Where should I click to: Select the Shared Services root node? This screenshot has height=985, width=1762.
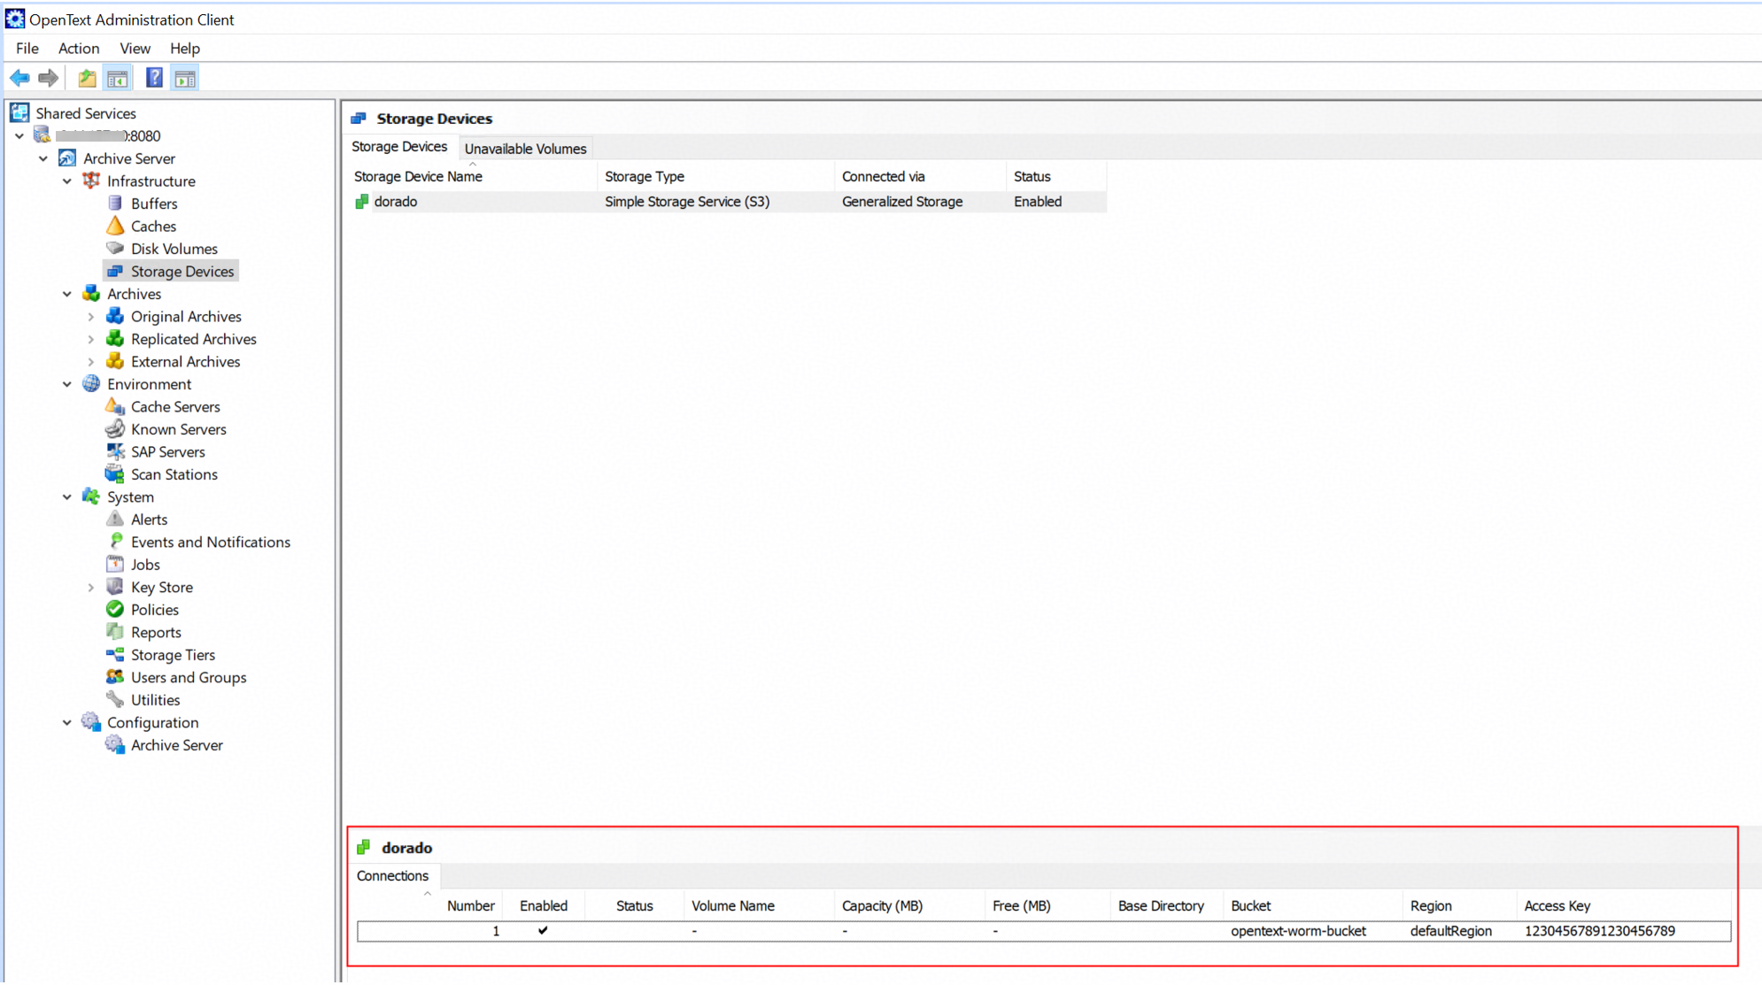pyautogui.click(x=86, y=113)
